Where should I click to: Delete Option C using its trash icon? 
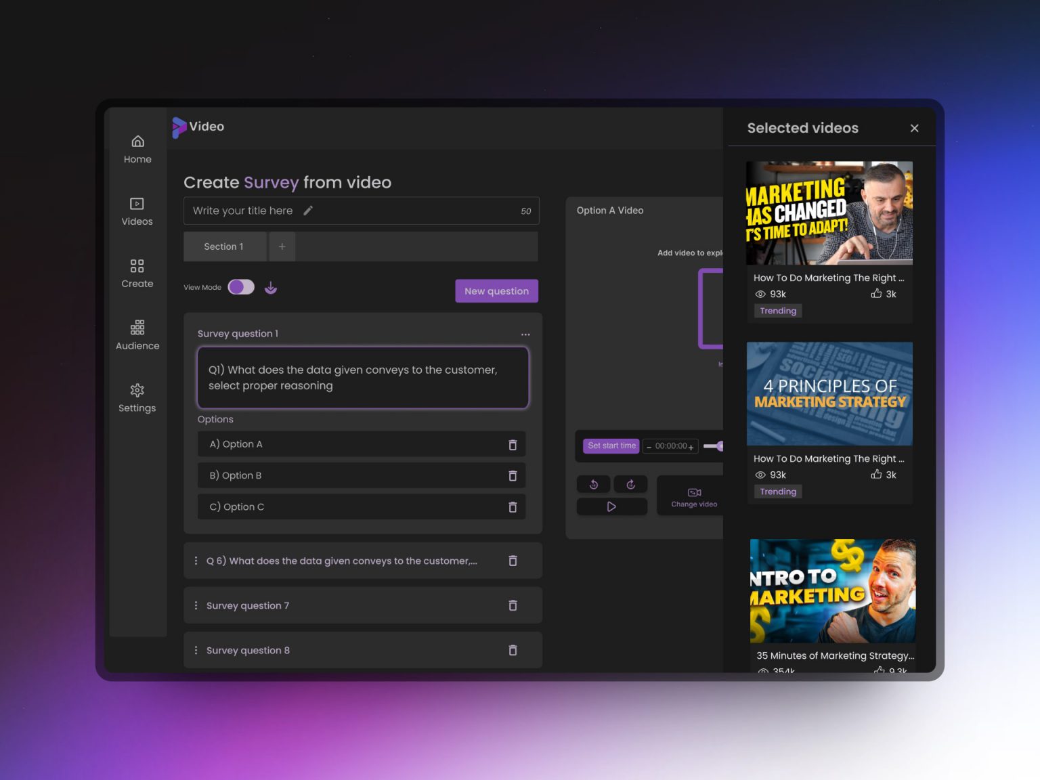pyautogui.click(x=513, y=506)
